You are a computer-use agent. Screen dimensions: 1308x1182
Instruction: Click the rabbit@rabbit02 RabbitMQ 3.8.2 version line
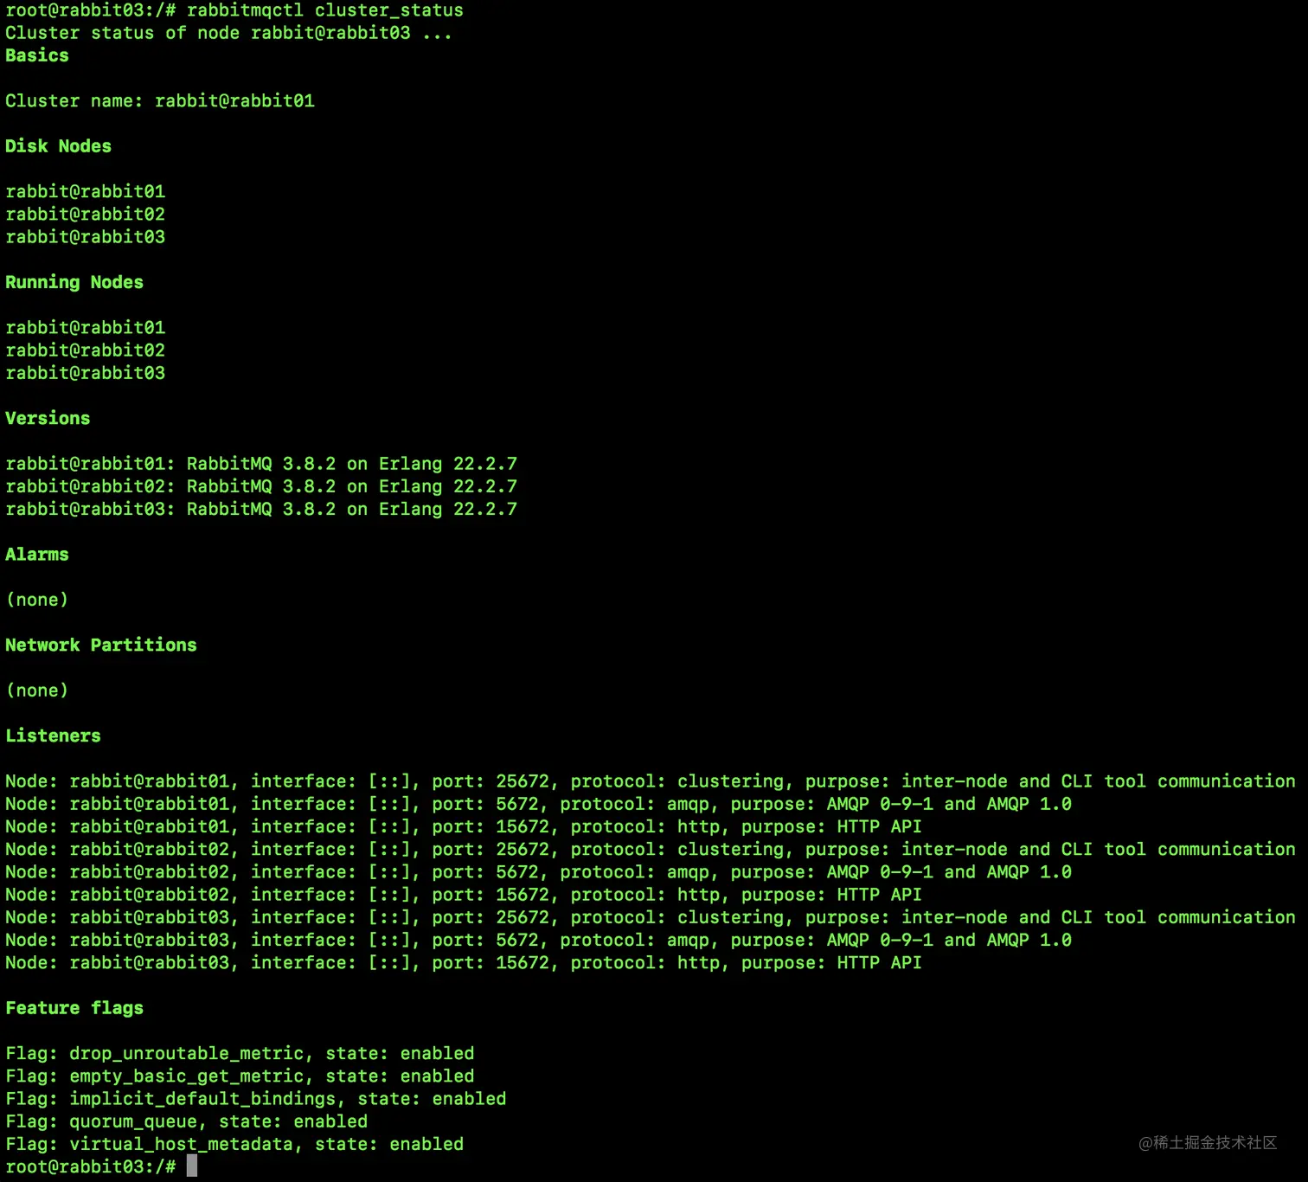click(261, 486)
